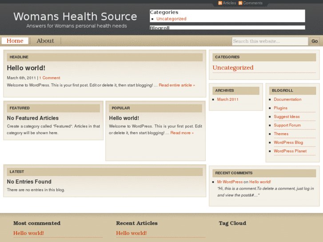
Task: Open the Uncategorized sidebar category
Action: click(233, 67)
